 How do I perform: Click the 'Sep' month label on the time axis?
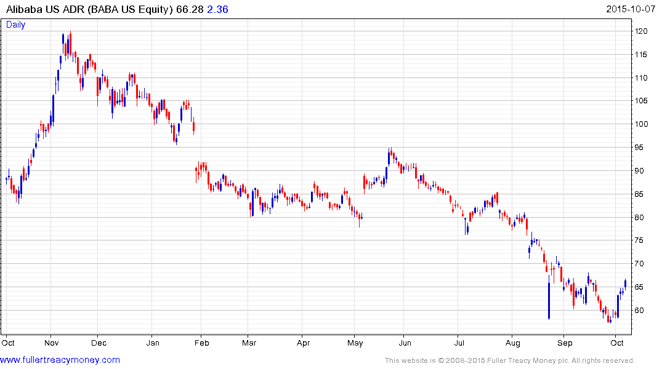565,343
